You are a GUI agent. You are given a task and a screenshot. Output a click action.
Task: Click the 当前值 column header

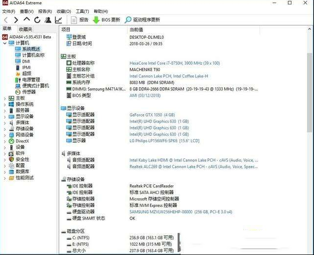(x=136, y=29)
